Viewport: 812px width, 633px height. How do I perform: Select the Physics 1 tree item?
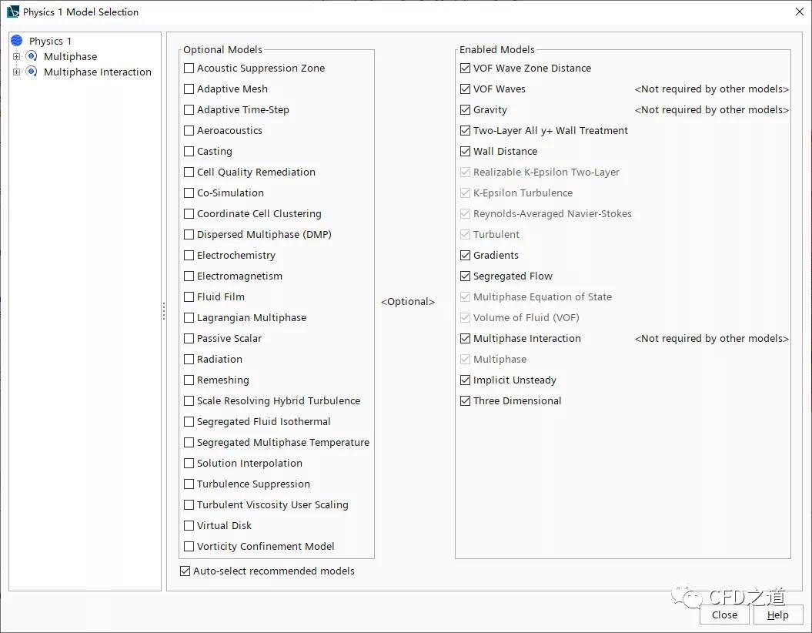[x=50, y=41]
